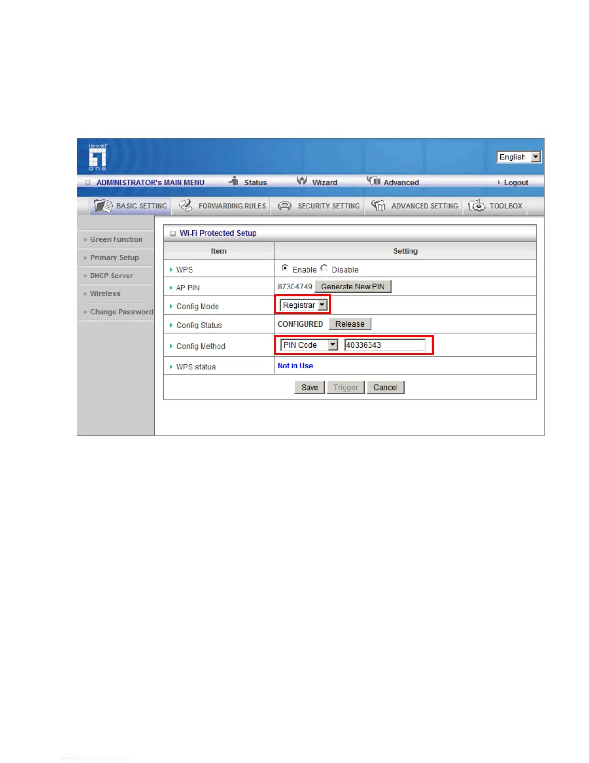Image resolution: width=589 pixels, height=763 pixels.
Task: Click the Advanced menu icon
Action: pyautogui.click(x=373, y=181)
